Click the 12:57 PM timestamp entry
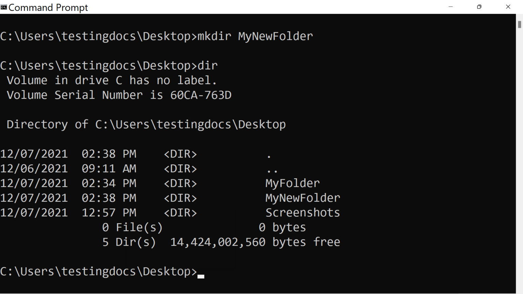 point(109,212)
